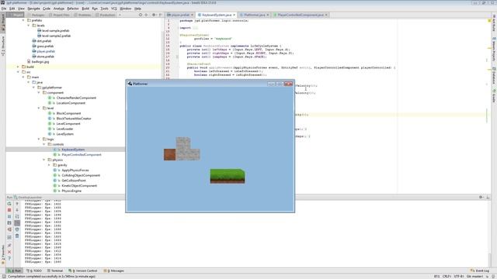This screenshot has width=497, height=279.
Task: Click the exit icon in Run toolbar
Action: click(x=9, y=229)
